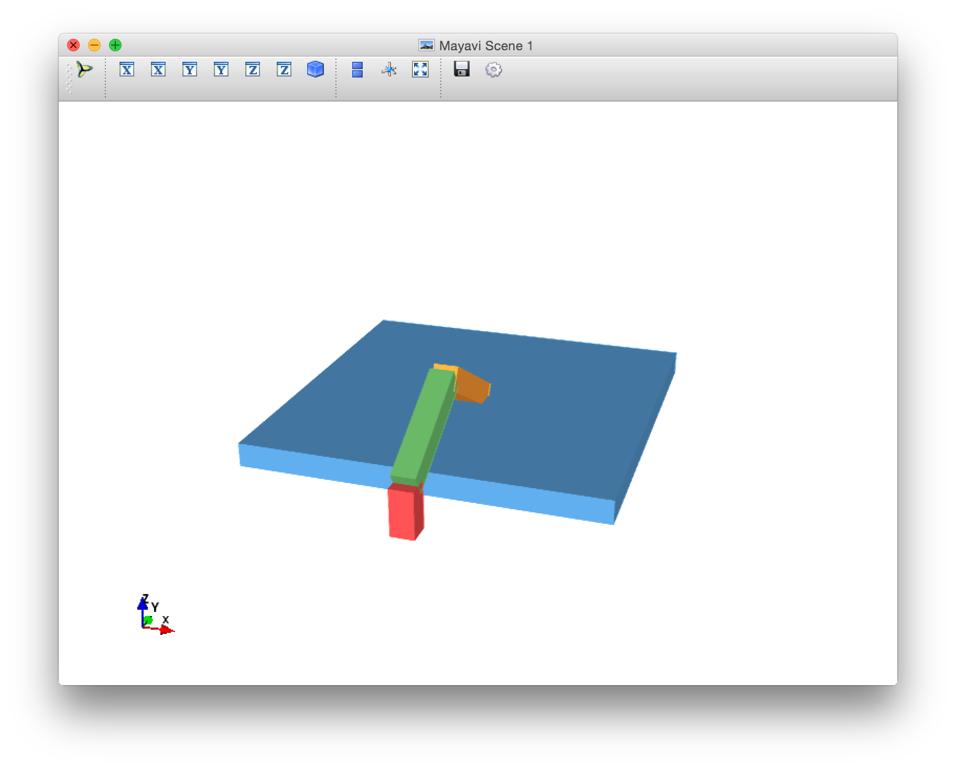Click the Mayavi Scene 1 window title
This screenshot has height=769, width=956.
[x=485, y=46]
